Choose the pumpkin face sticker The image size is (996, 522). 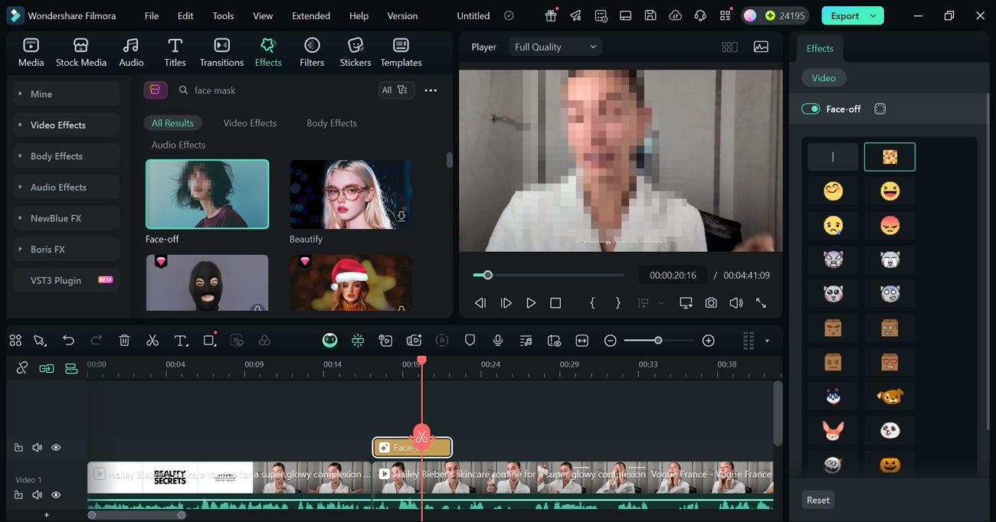[890, 464]
